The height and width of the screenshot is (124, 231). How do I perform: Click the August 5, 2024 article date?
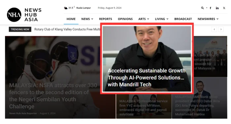tap(48, 113)
